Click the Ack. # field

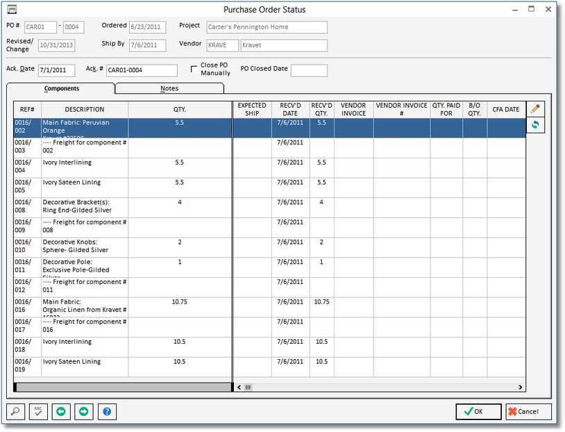point(142,70)
